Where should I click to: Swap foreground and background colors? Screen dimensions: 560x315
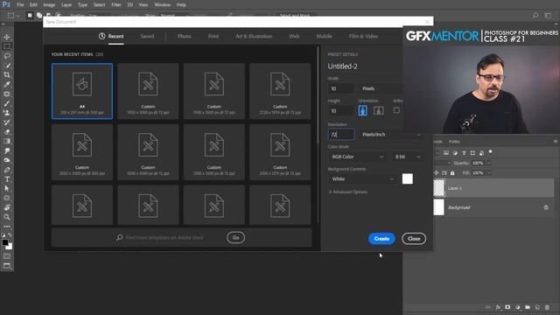10,235
